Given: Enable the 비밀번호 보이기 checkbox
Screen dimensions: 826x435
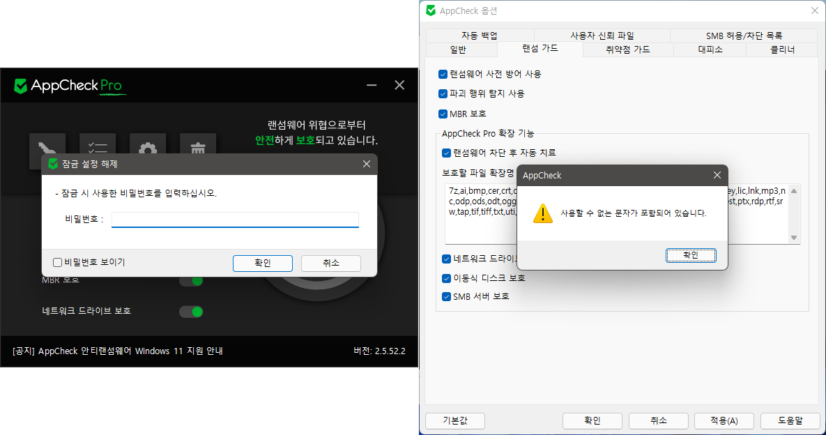Looking at the screenshot, I should point(58,263).
